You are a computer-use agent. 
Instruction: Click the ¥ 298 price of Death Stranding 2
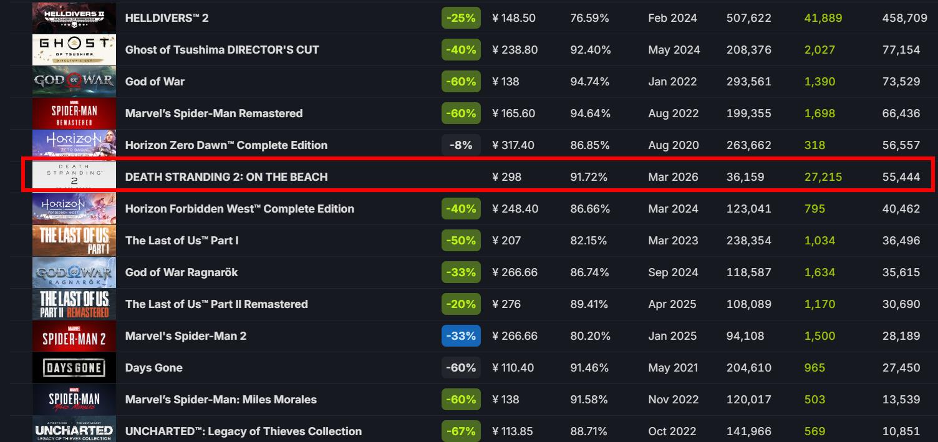tap(506, 177)
